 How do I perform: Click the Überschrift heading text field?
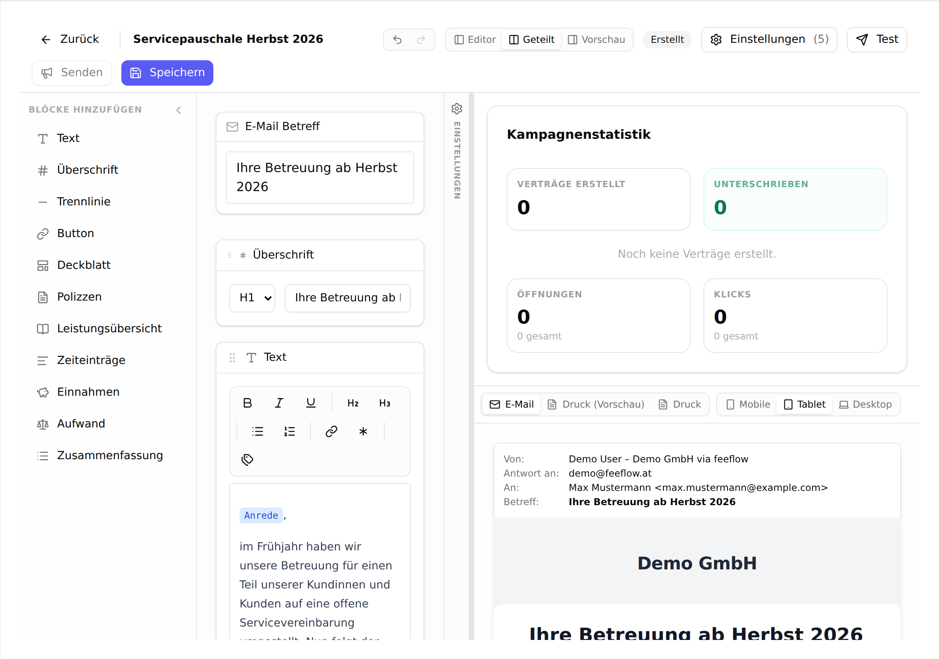click(x=348, y=298)
